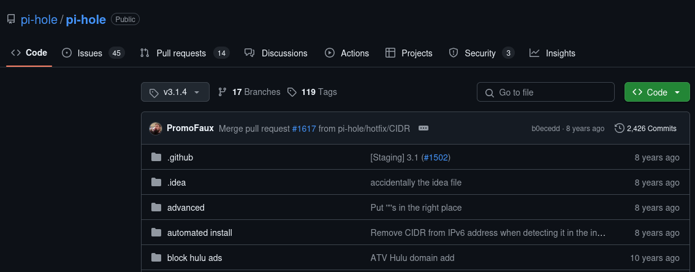Open 'ATV Hulu domain add' commit

coord(412,258)
